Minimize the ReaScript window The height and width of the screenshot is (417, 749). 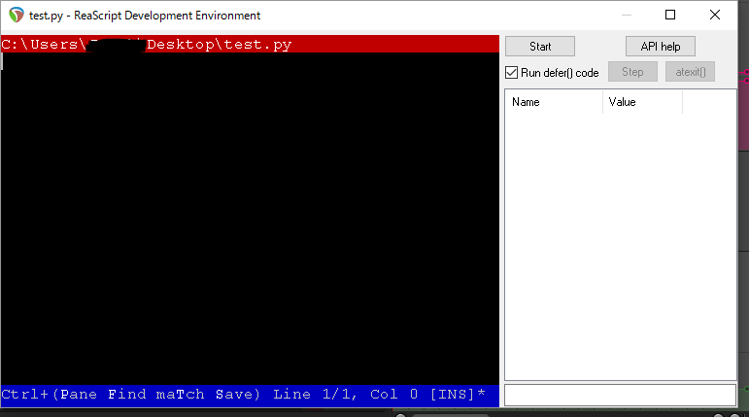tap(627, 15)
